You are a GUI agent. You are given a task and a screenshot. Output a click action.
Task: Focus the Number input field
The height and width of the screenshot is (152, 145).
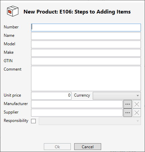86,27
